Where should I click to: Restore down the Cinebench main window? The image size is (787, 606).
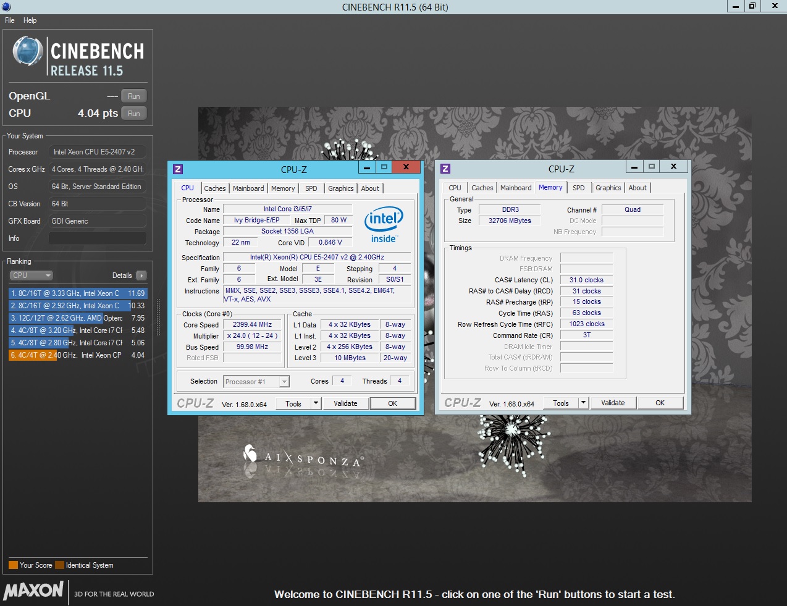pos(752,6)
